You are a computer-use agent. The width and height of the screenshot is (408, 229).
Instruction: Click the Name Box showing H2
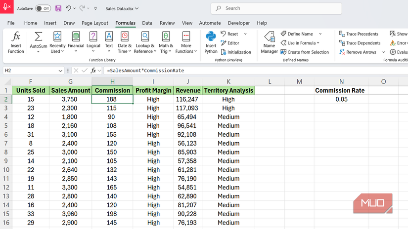(x=31, y=71)
